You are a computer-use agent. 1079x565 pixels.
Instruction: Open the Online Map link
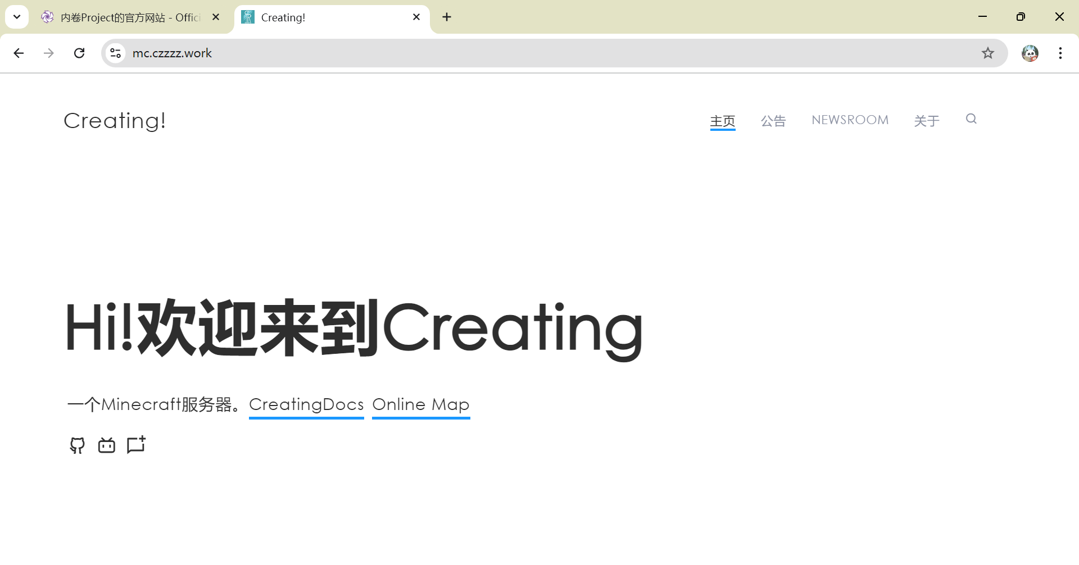420,404
